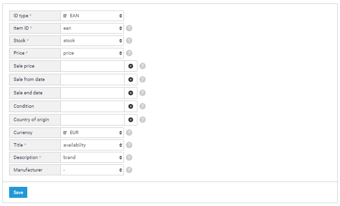
Task: Open the ID type dropdown
Action: pyautogui.click(x=92, y=16)
